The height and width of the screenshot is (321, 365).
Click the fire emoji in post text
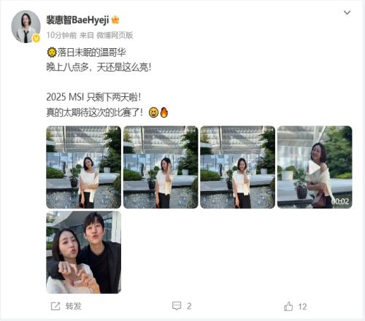click(164, 112)
